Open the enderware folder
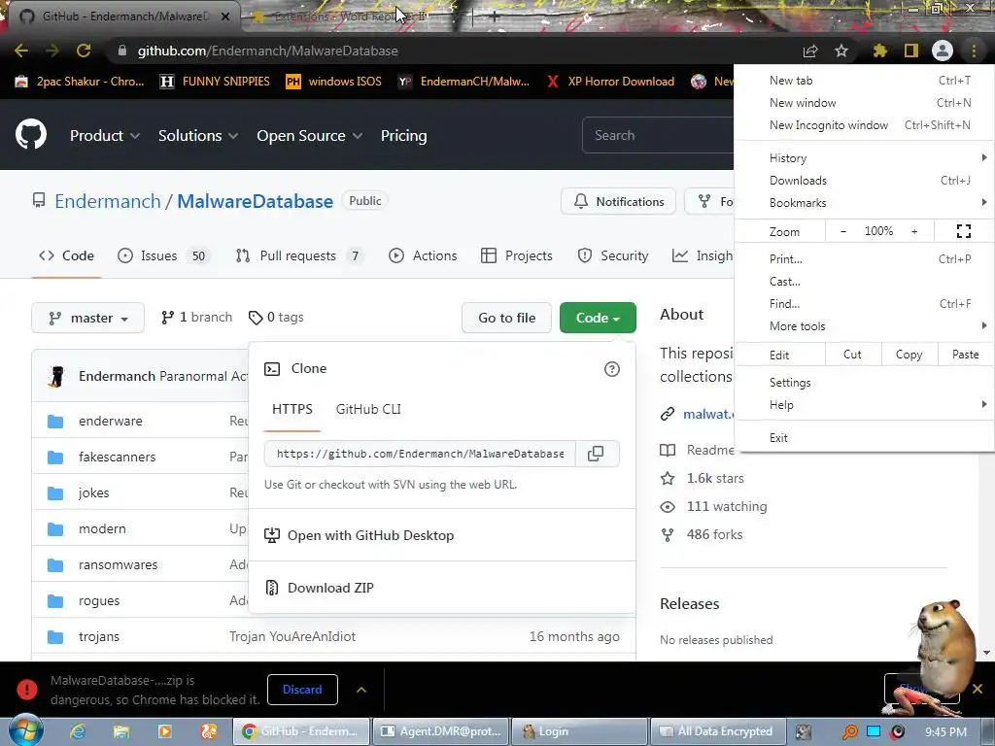Screen dimensions: 995x746 click(111, 422)
